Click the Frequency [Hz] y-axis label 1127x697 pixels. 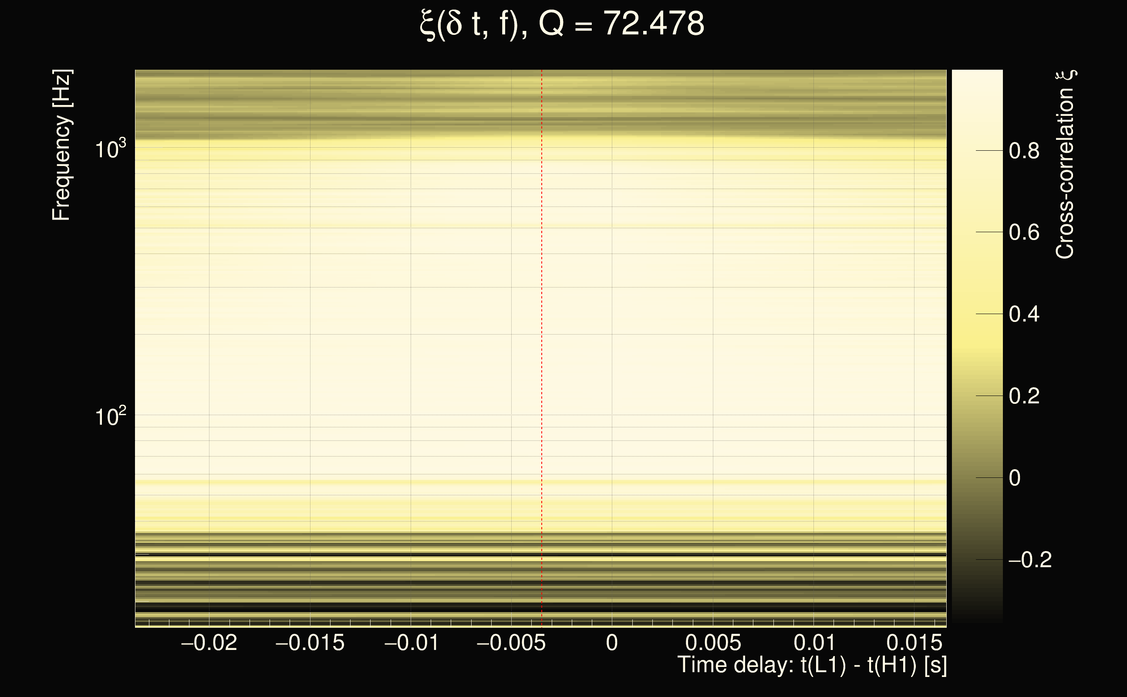click(x=61, y=145)
